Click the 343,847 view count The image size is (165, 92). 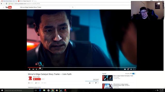tap(96, 80)
